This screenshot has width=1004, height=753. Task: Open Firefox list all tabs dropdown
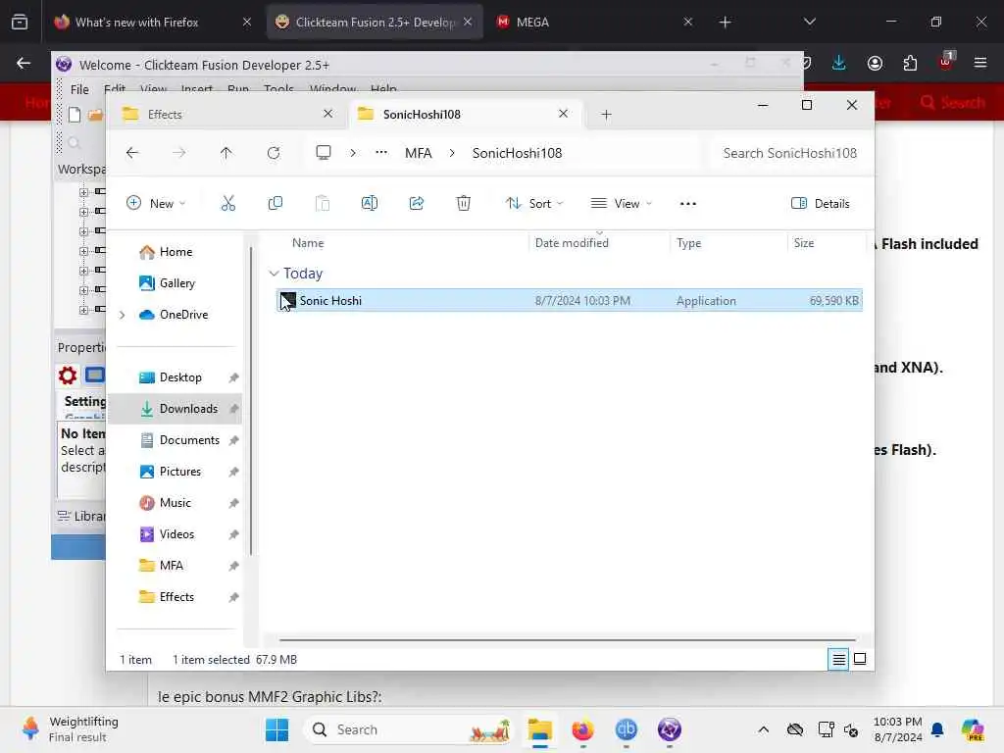coord(809,22)
